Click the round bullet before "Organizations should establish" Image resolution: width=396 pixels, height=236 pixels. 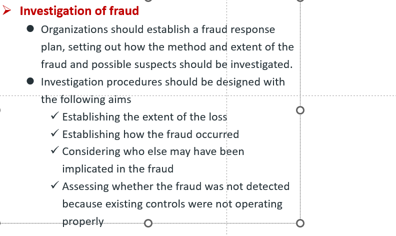pos(30,28)
